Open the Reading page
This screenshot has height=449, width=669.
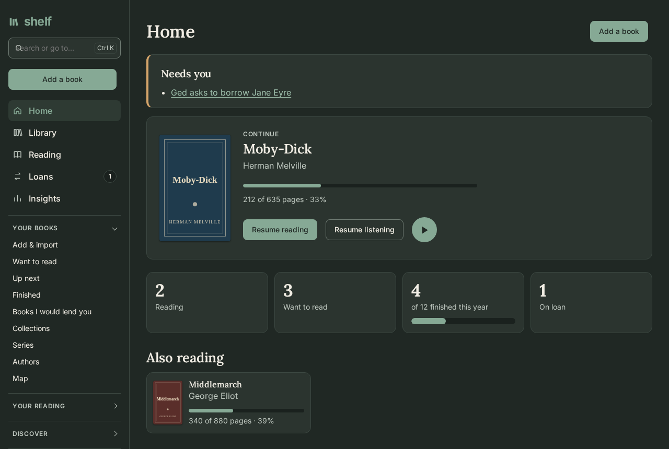click(x=64, y=155)
